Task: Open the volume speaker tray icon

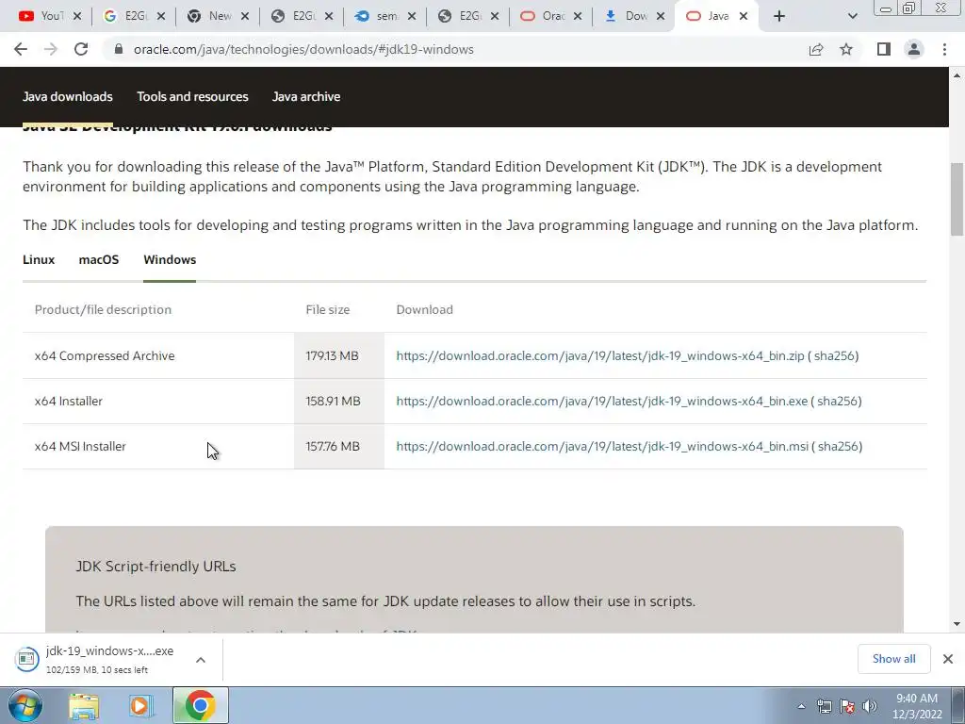Action: click(x=870, y=706)
